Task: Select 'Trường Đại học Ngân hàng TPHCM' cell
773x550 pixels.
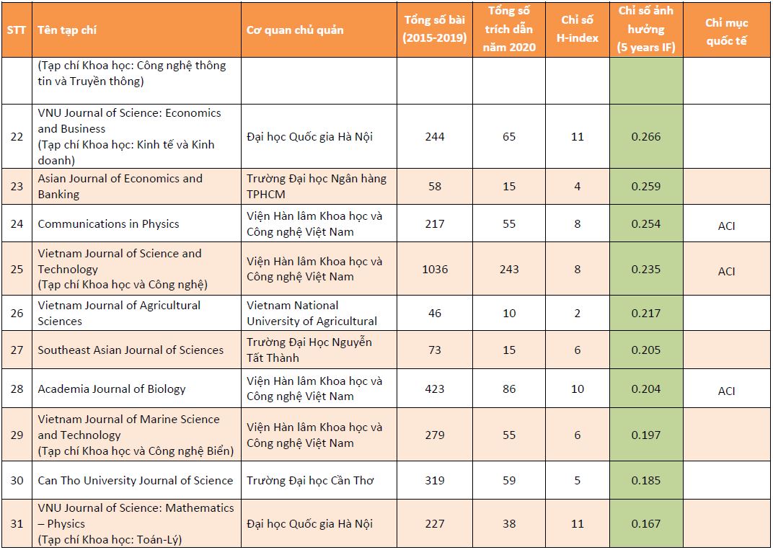Action: click(x=319, y=186)
